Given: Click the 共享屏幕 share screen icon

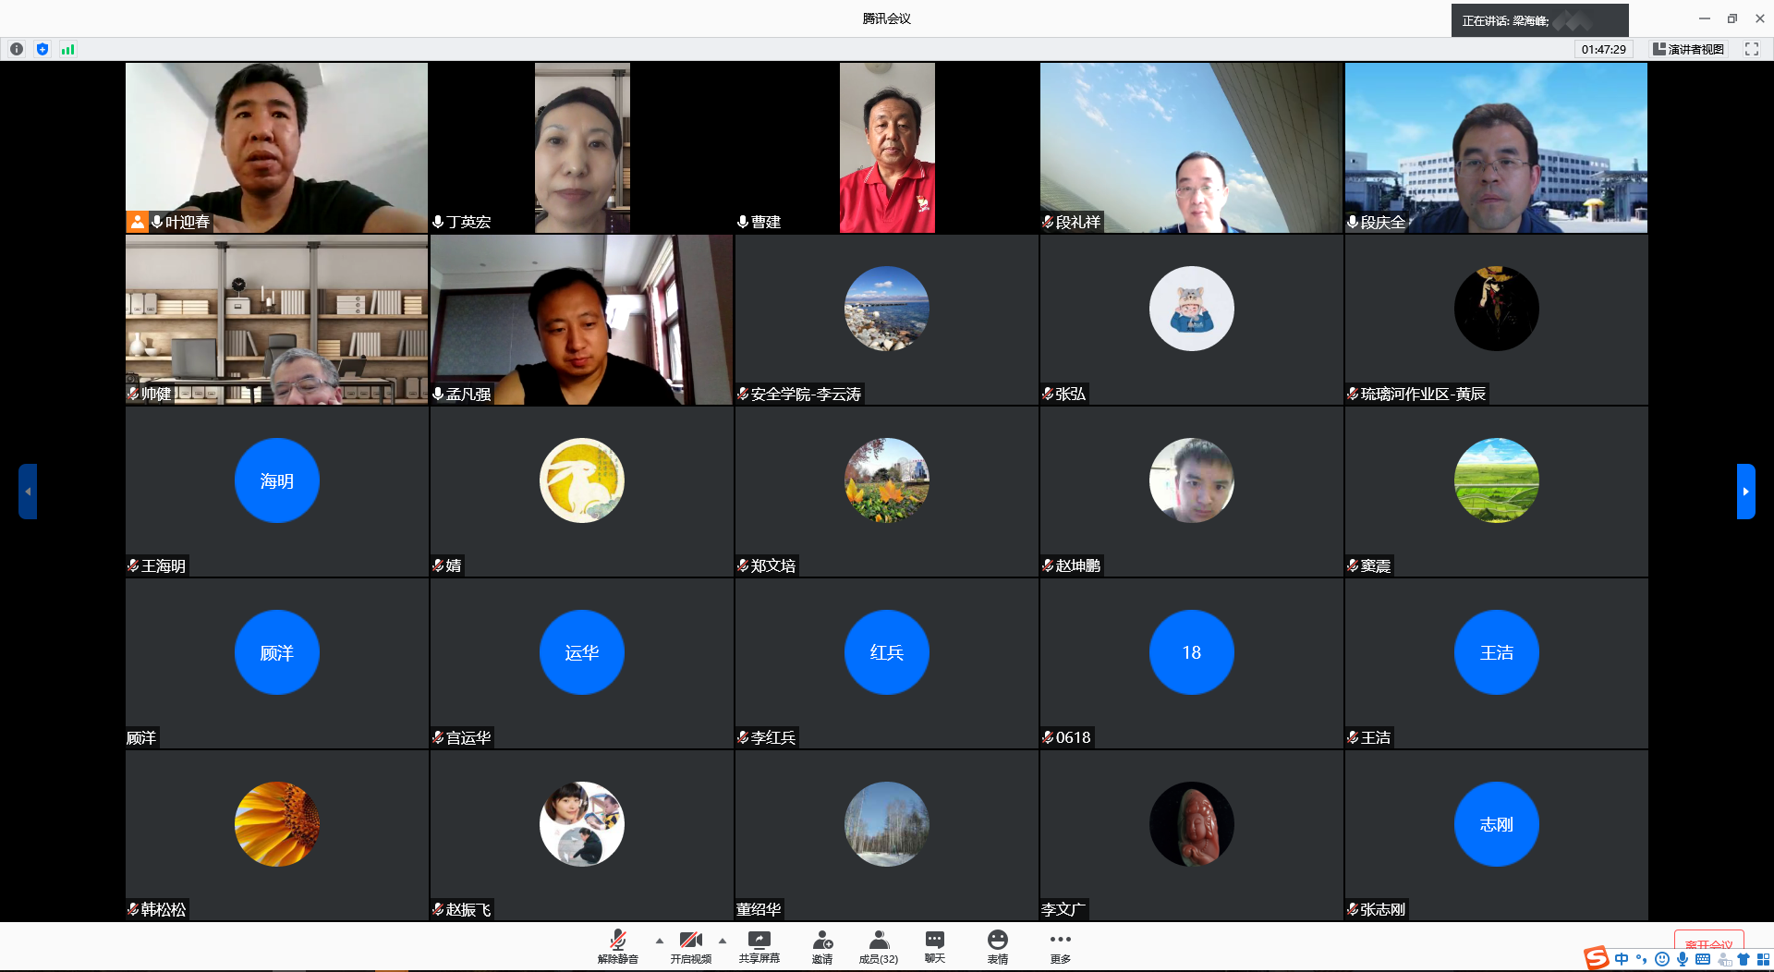Looking at the screenshot, I should click(759, 945).
